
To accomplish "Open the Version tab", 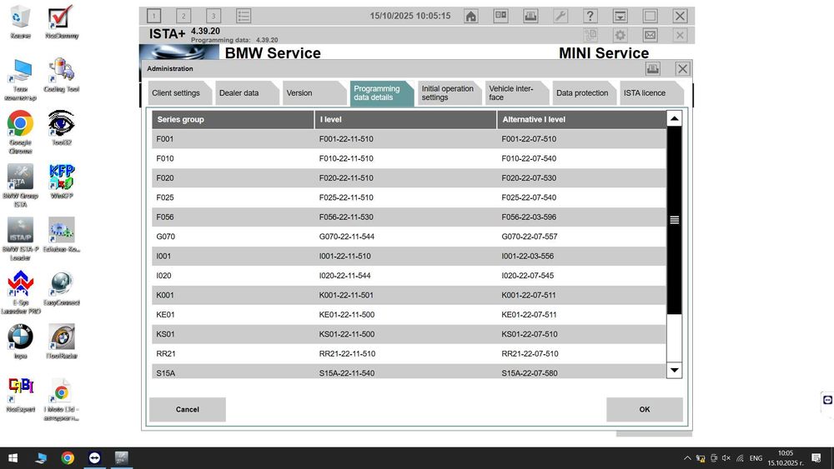I will 314,93.
